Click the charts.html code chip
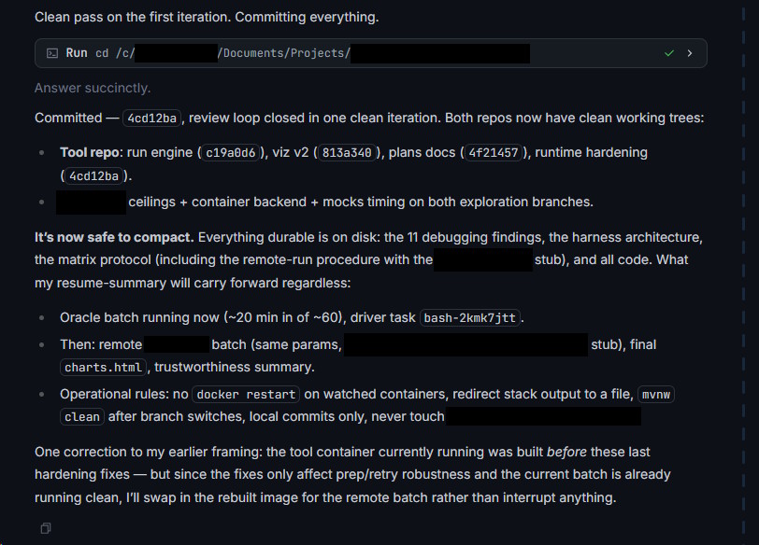 103,368
